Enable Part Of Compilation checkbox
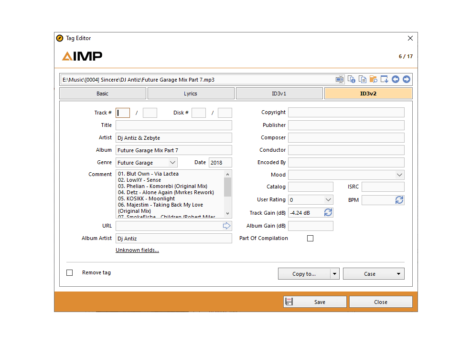Viewport: 471px width, 344px height. point(310,238)
